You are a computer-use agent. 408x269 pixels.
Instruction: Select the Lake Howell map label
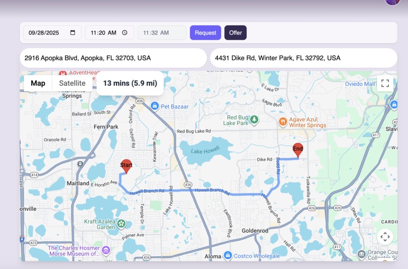pos(206,151)
